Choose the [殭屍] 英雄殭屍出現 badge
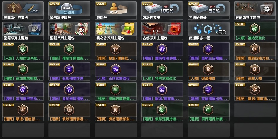 (x=208, y=91)
